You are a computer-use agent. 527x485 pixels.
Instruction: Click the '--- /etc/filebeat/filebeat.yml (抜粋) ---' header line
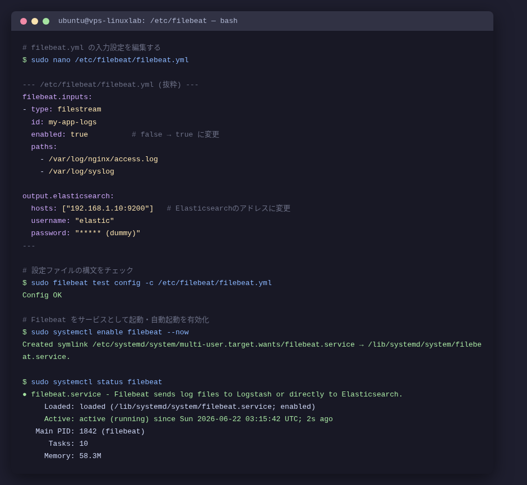pyautogui.click(x=110, y=85)
